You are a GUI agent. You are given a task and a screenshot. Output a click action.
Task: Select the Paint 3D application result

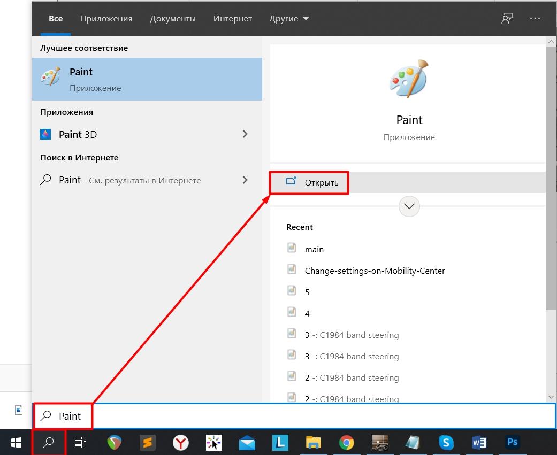point(147,134)
